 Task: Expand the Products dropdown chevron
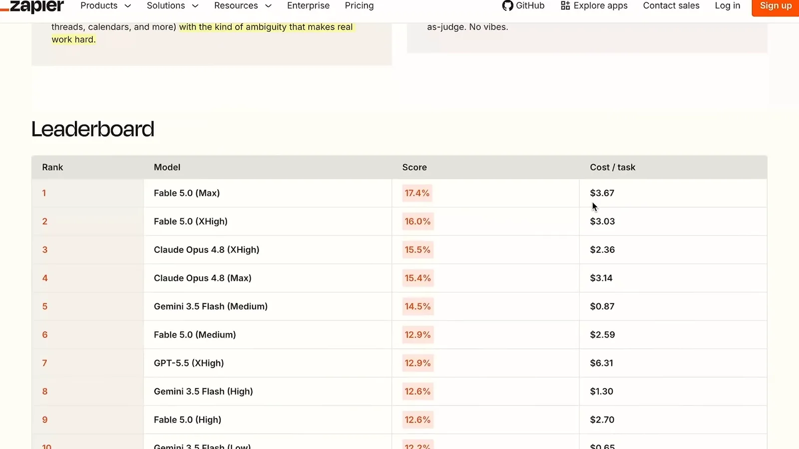128,6
